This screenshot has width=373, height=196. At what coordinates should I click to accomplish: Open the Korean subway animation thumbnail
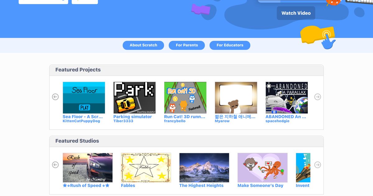236,98
